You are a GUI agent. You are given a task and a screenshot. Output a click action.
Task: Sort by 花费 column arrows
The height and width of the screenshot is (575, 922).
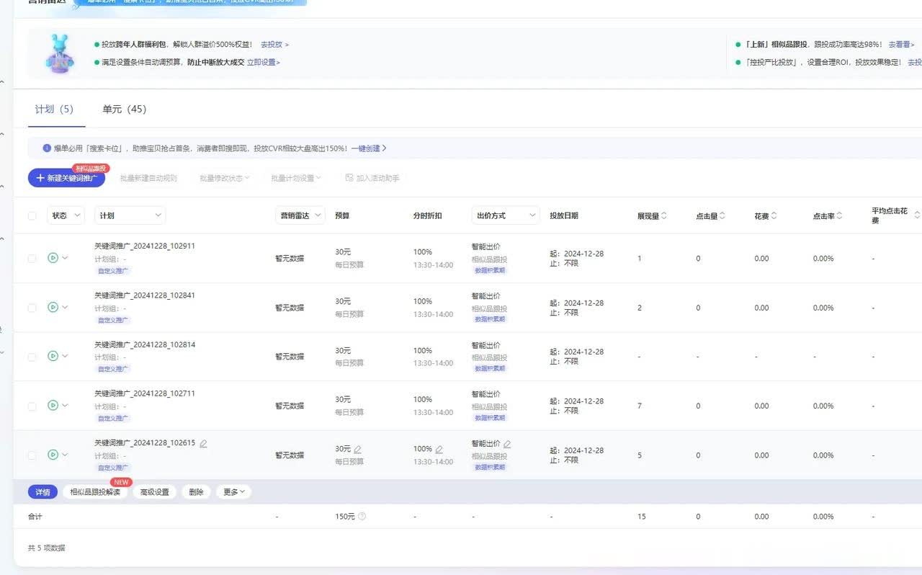[x=774, y=215]
